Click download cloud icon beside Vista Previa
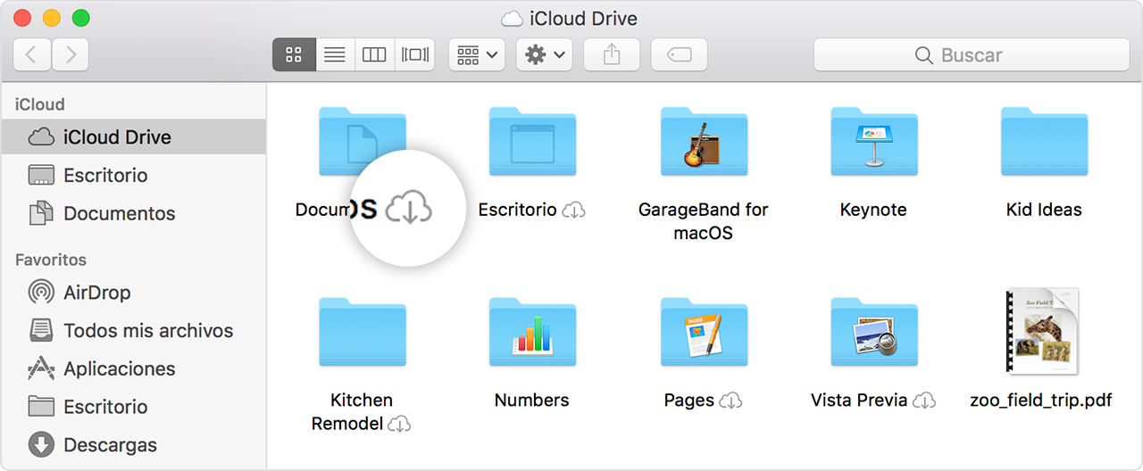 (924, 401)
